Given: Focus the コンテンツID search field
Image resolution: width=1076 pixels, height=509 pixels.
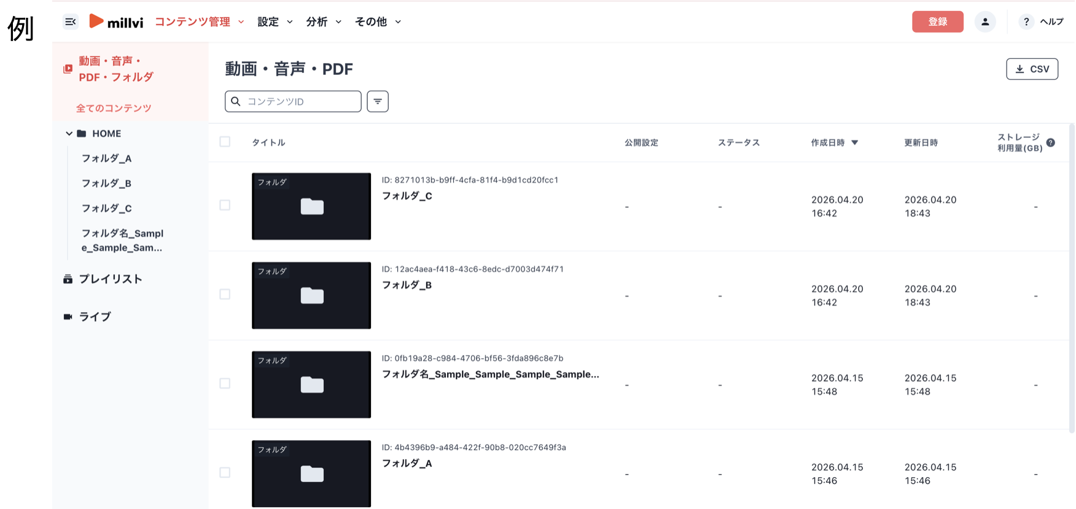Looking at the screenshot, I should pos(293,101).
